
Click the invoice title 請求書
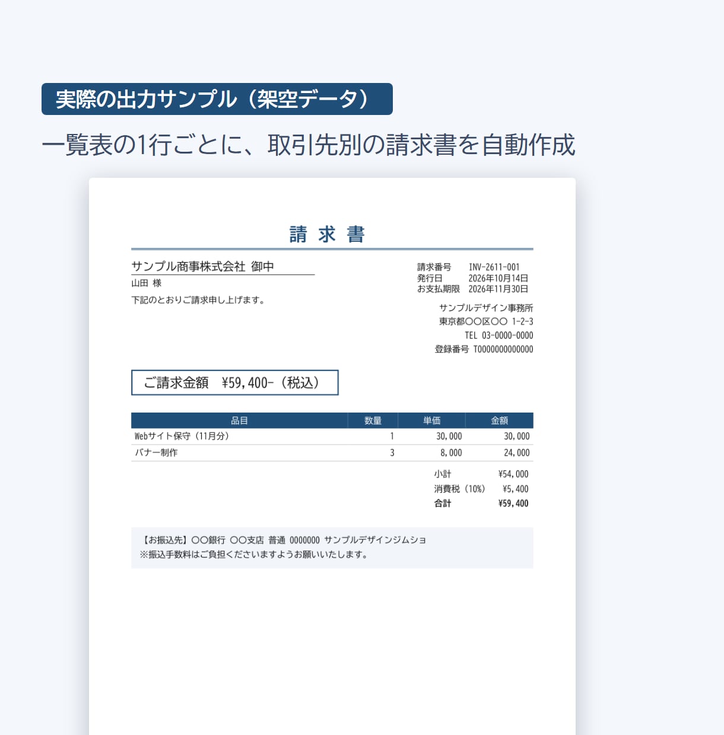(x=327, y=235)
